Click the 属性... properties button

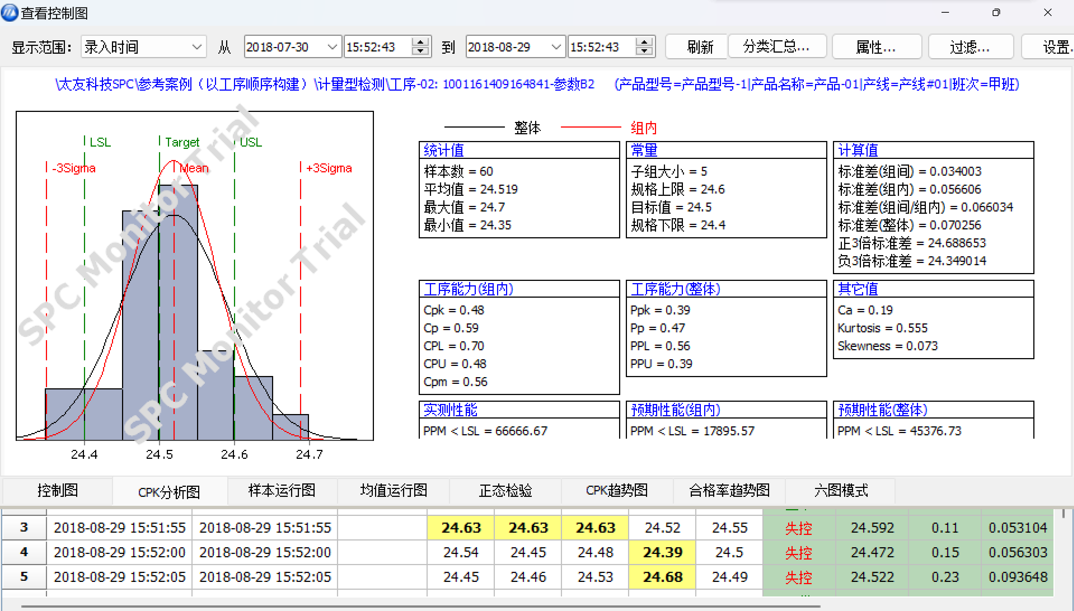[875, 47]
